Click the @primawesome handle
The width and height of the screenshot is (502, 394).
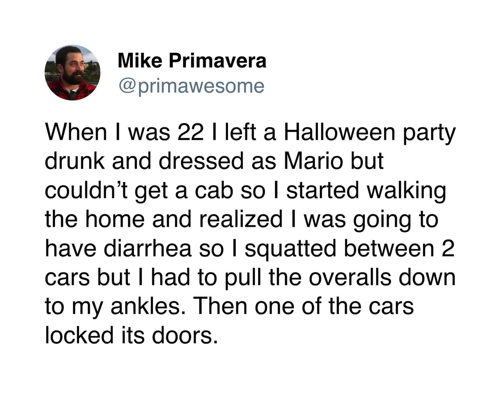pos(191,86)
